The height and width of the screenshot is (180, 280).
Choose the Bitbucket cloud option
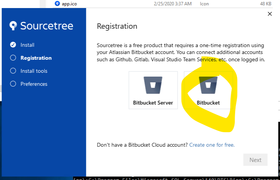[x=208, y=90]
